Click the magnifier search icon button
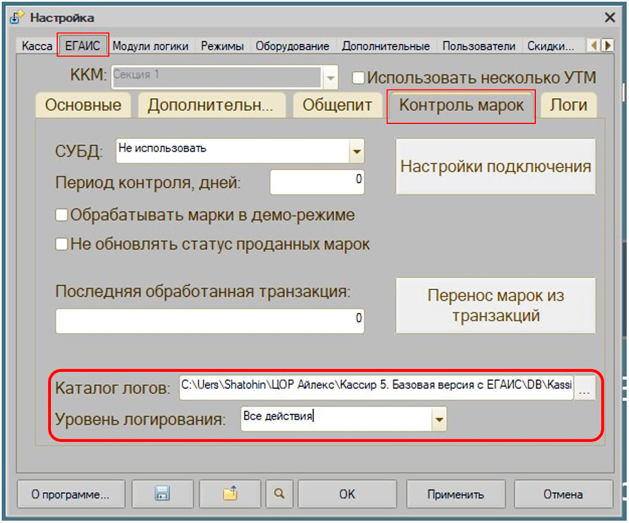Screen dimensions: 629x523 279,494
